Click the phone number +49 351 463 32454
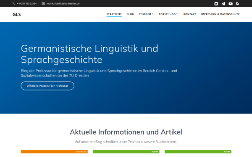Screen dimensions: 252x157 (27, 3)
